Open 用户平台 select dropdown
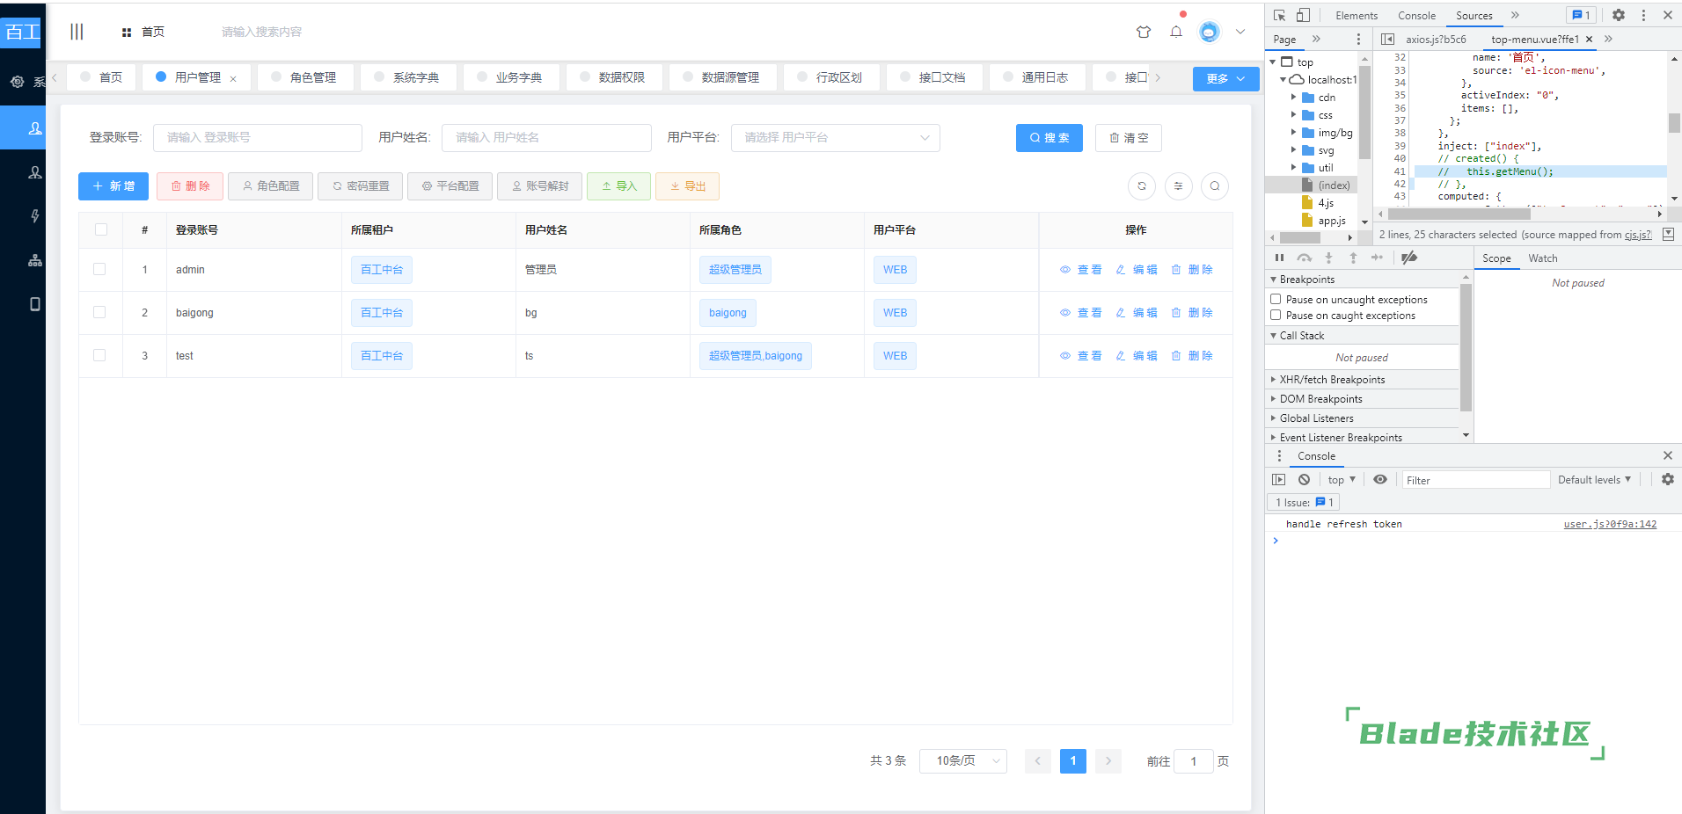The height and width of the screenshot is (814, 1682). (835, 138)
